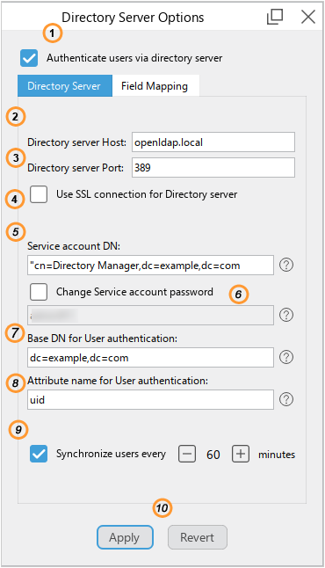Revert directory server changes
Screen dimensions: 325x568
[x=198, y=537]
